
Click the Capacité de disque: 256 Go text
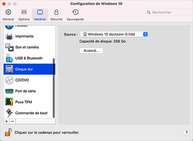[103, 41]
